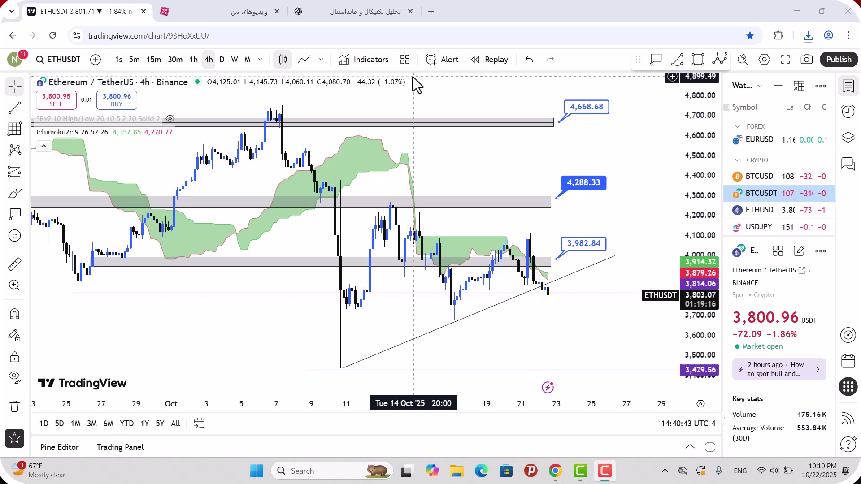Click the 3,800.95 SELL button
This screenshot has height=484, width=861.
click(56, 100)
